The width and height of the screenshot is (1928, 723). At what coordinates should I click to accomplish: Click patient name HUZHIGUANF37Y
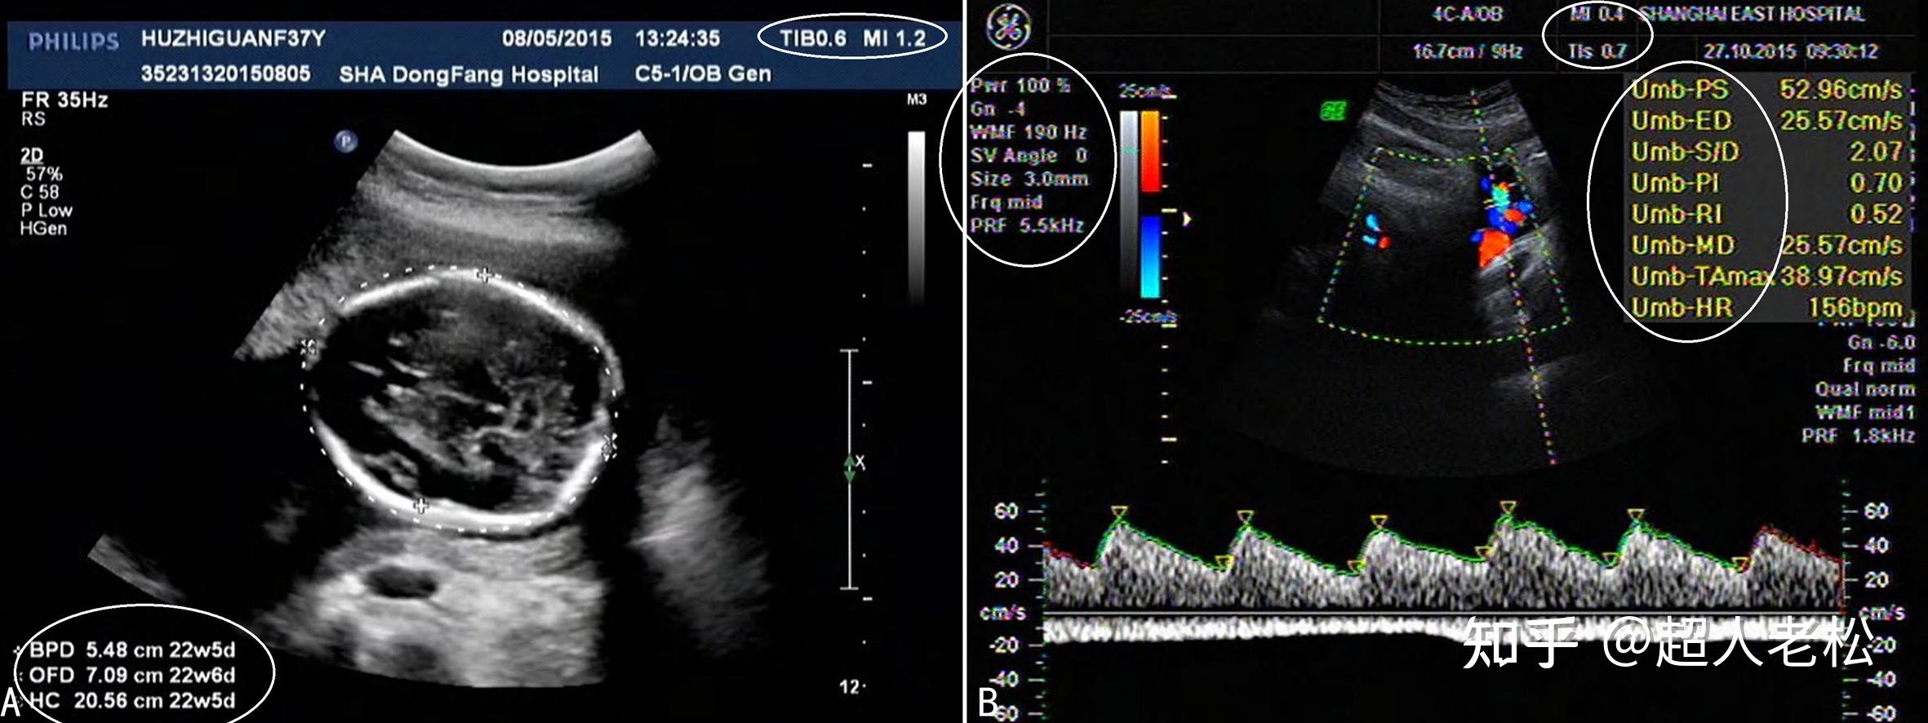coord(233,38)
